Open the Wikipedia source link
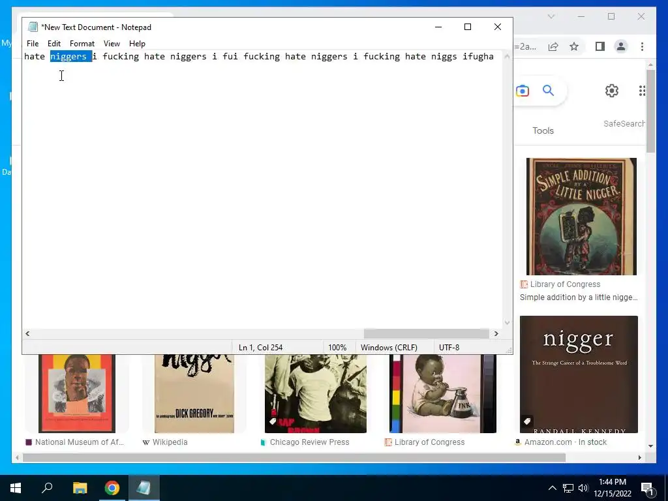The image size is (668, 501). (x=165, y=442)
